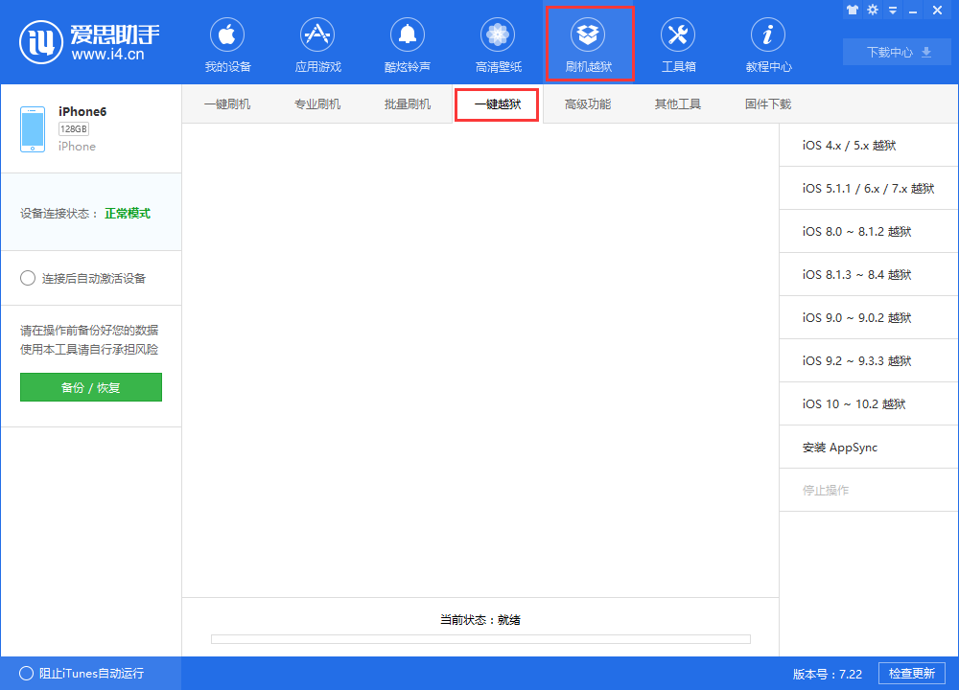Open the settings gear icon
959x690 pixels.
coord(872,10)
